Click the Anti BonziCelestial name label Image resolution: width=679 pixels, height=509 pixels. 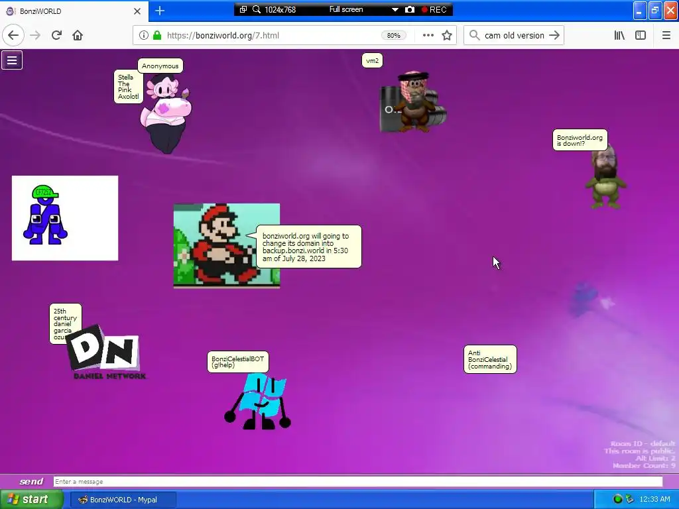click(490, 359)
